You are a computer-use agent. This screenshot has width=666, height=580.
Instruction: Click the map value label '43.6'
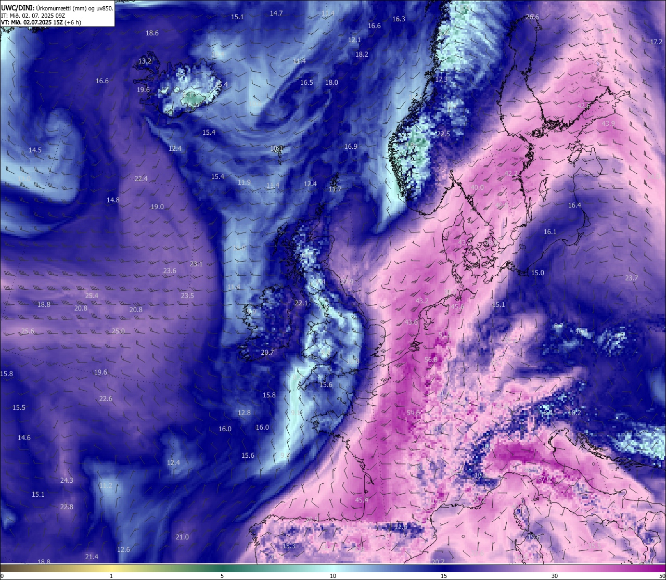[x=411, y=322]
